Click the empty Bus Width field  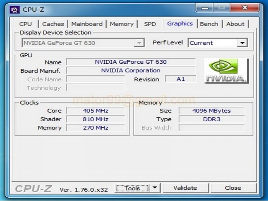212,128
